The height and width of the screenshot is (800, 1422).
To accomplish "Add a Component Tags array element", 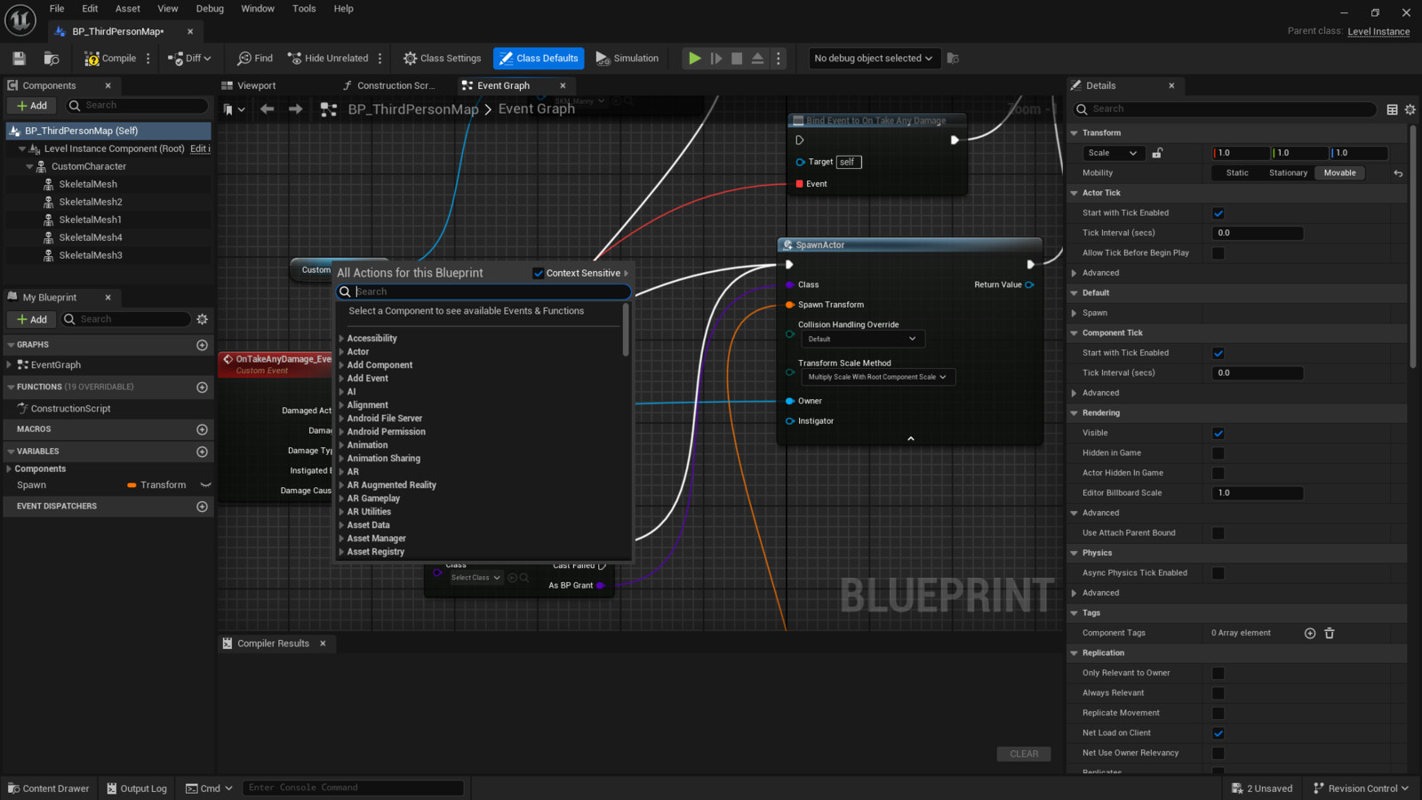I will [x=1310, y=634].
